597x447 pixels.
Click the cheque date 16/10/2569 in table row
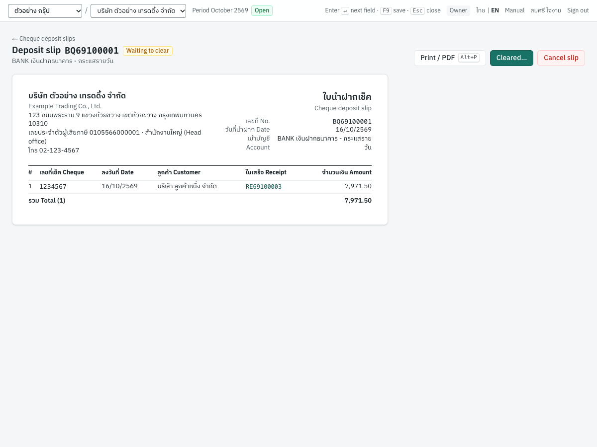tap(119, 186)
